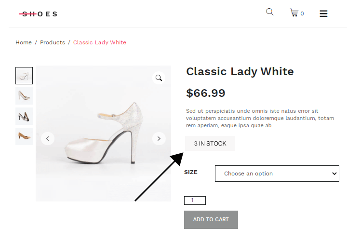
Task: Open the hamburger navigation menu
Action: (x=323, y=13)
